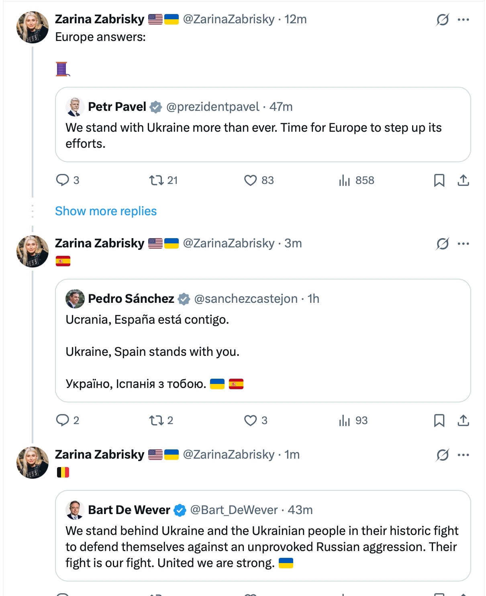This screenshot has width=486, height=596.
Task: Open the @sanchezcastejon profile handle
Action: pos(246,299)
